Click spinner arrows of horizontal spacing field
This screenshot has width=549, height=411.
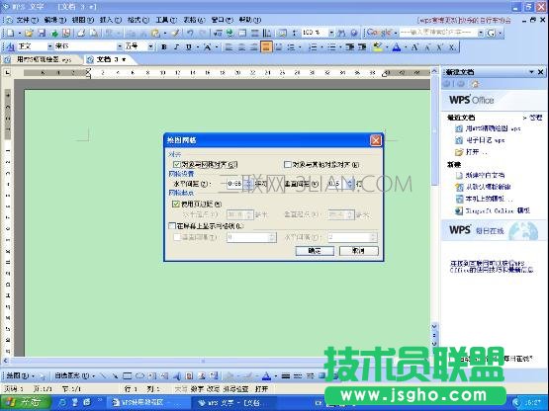pyautogui.click(x=248, y=184)
